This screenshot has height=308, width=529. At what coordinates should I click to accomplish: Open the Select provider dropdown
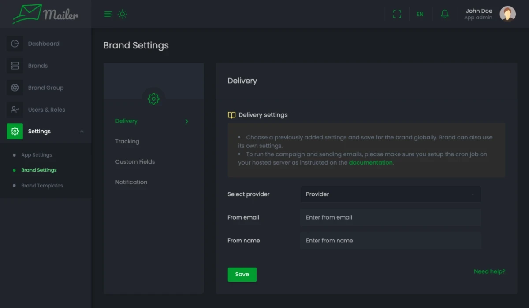390,194
